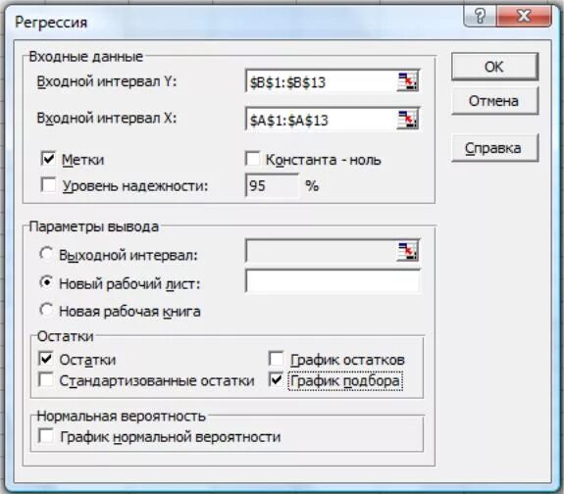Image resolution: width=564 pixels, height=494 pixels.
Task: Click the Нормальная вероятность group heading
Action: point(122,417)
